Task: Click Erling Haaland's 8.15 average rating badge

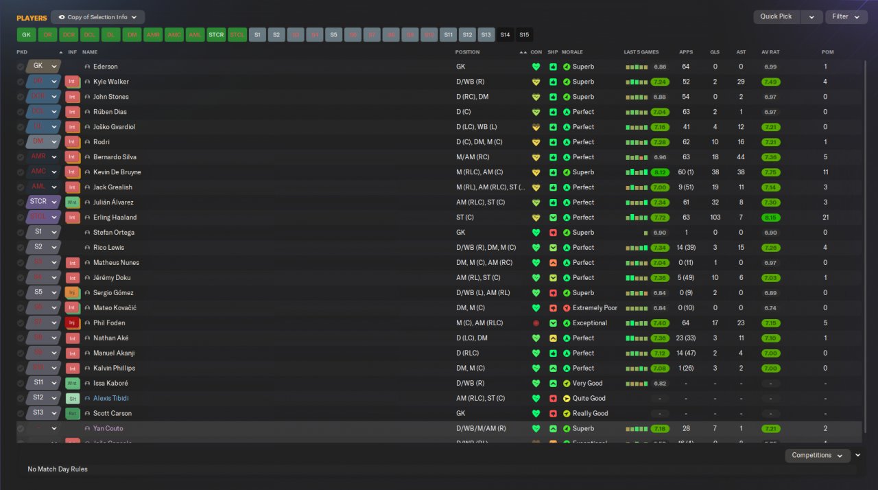Action: coord(770,218)
